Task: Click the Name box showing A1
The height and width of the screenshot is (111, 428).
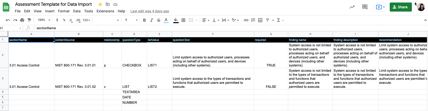Action: [x=11, y=28]
